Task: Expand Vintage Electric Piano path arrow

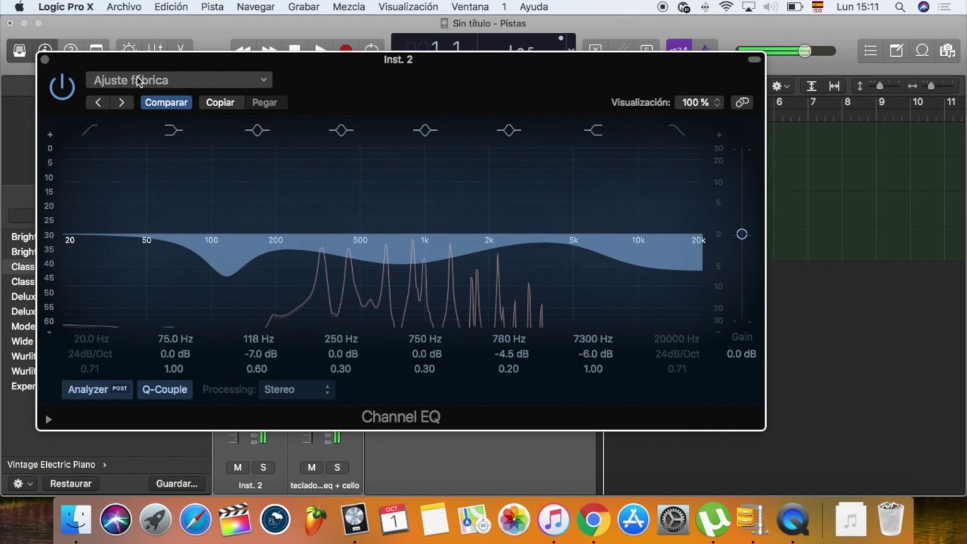Action: click(105, 465)
